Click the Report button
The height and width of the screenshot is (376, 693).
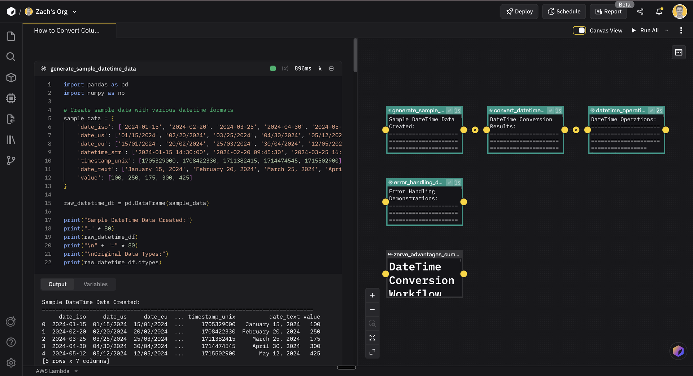609,12
